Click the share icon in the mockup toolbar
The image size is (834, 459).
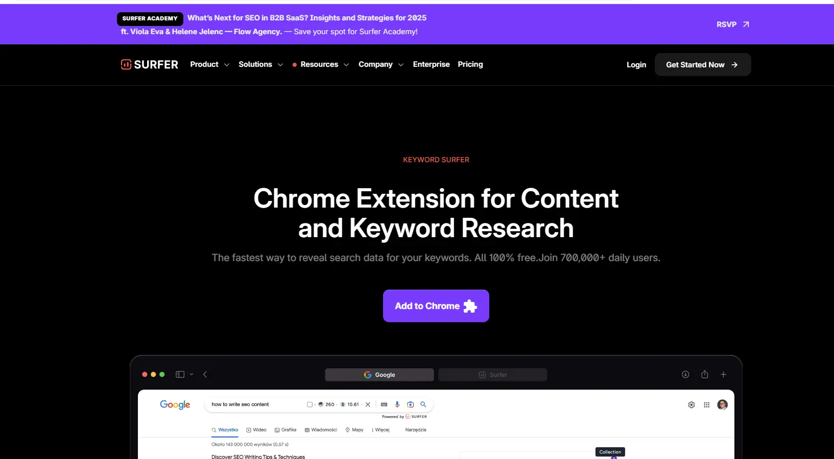(x=705, y=374)
